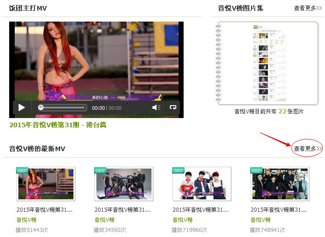This screenshot has width=325, height=237.
Task: Open the fourth MV thumbnail with boy band
Action: (x=280, y=185)
